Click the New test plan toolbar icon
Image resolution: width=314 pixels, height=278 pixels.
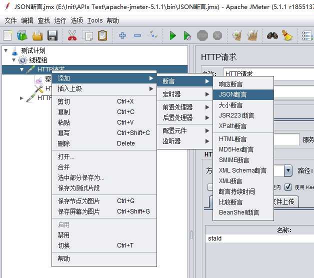tap(7, 35)
